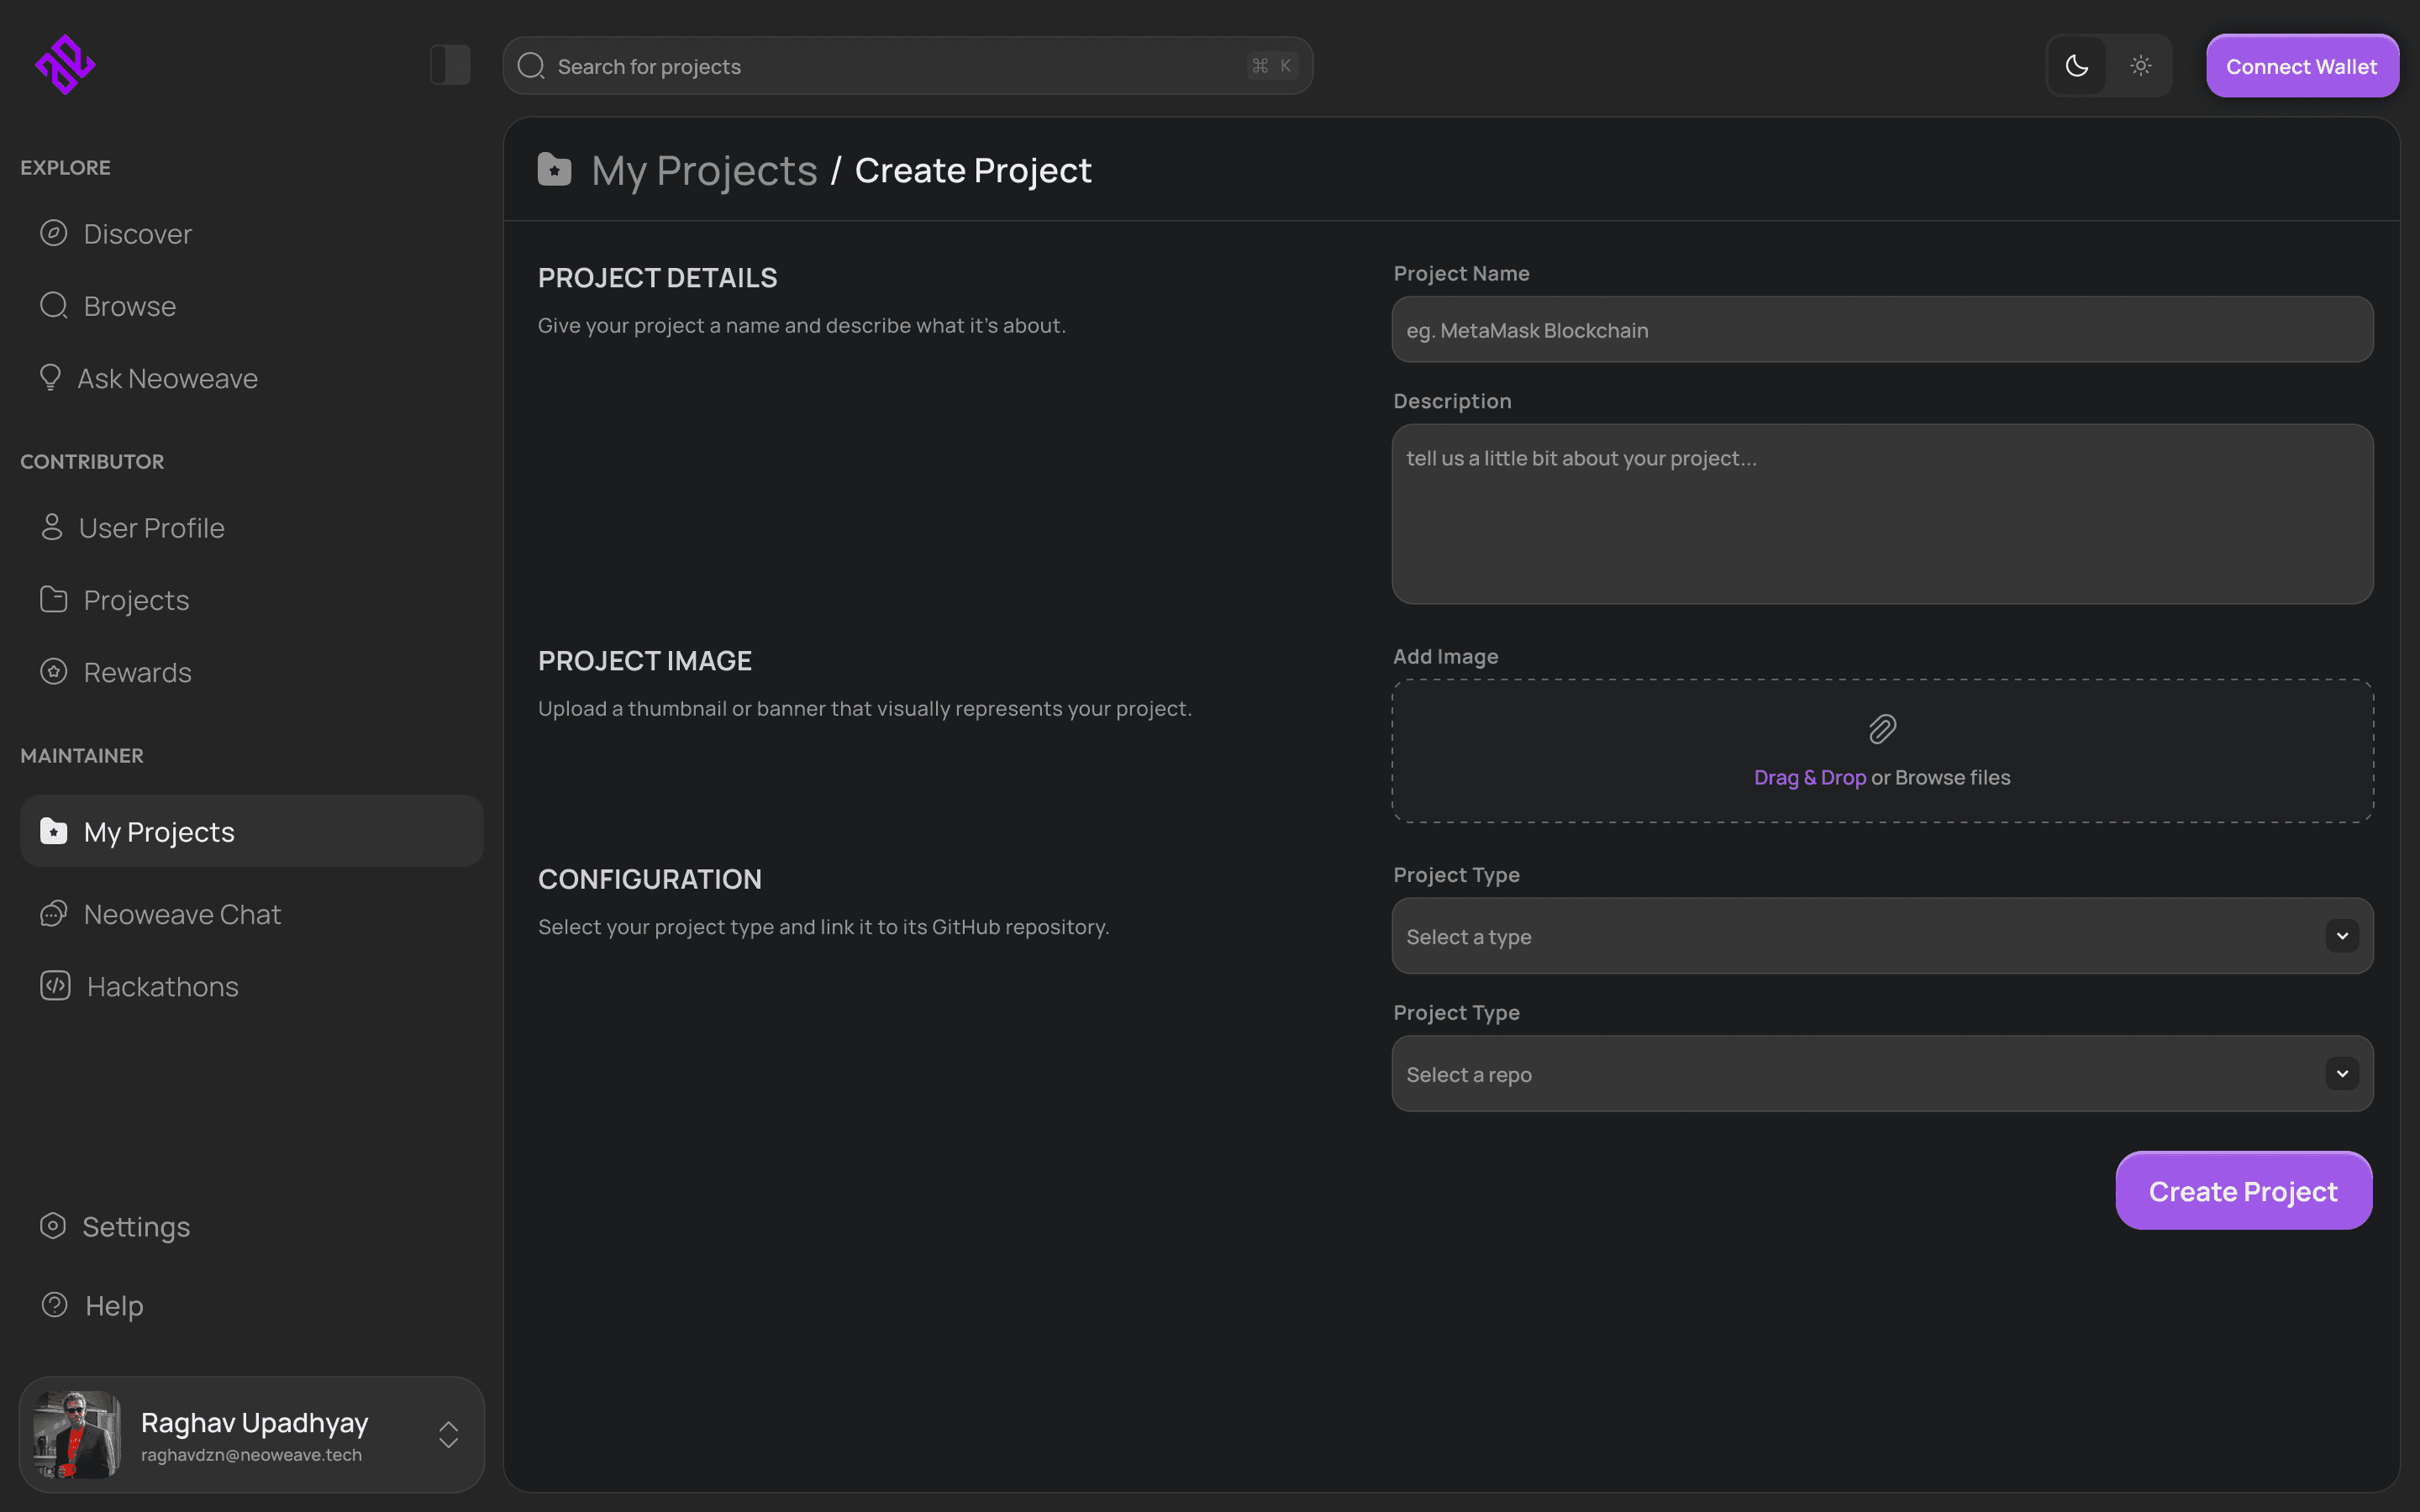This screenshot has width=2420, height=1512.
Task: Click the paperclip attachment icon
Action: pyautogui.click(x=1882, y=729)
